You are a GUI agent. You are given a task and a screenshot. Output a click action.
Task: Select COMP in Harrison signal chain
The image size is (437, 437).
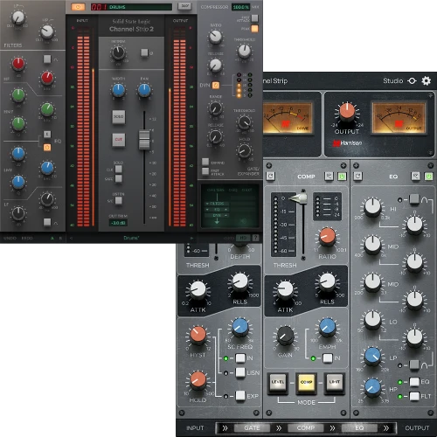[x=306, y=428]
